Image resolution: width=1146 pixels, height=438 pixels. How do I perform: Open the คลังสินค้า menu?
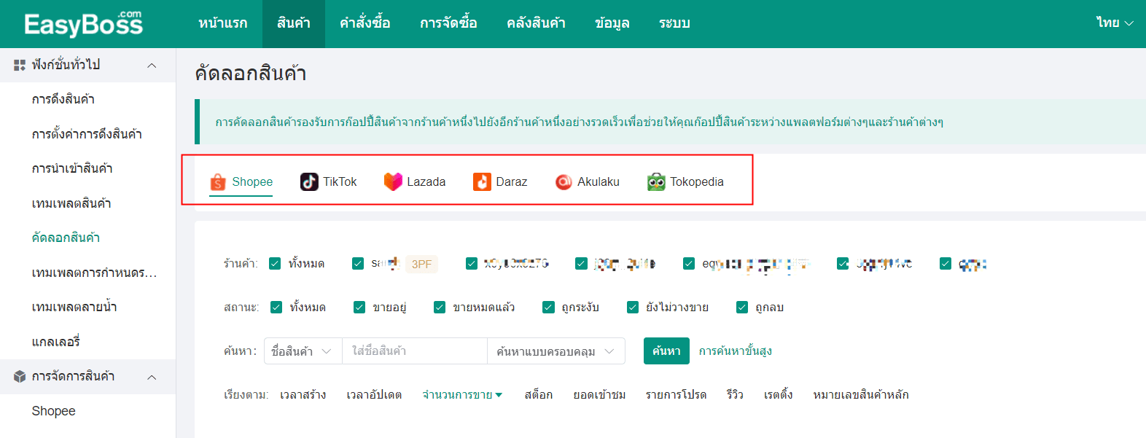tap(536, 23)
